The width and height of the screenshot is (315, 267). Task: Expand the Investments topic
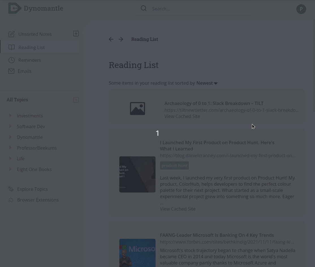click(x=10, y=116)
